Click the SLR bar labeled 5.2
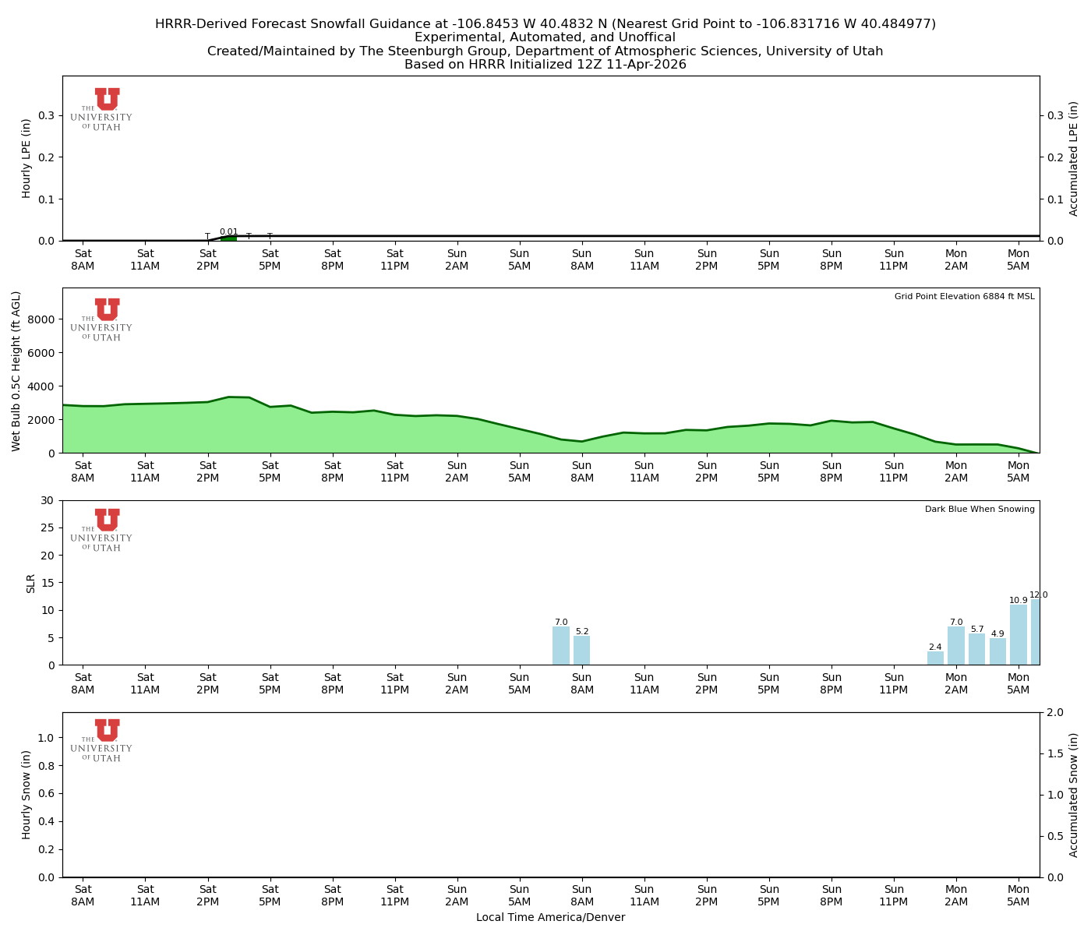1091x935 pixels. click(581, 651)
